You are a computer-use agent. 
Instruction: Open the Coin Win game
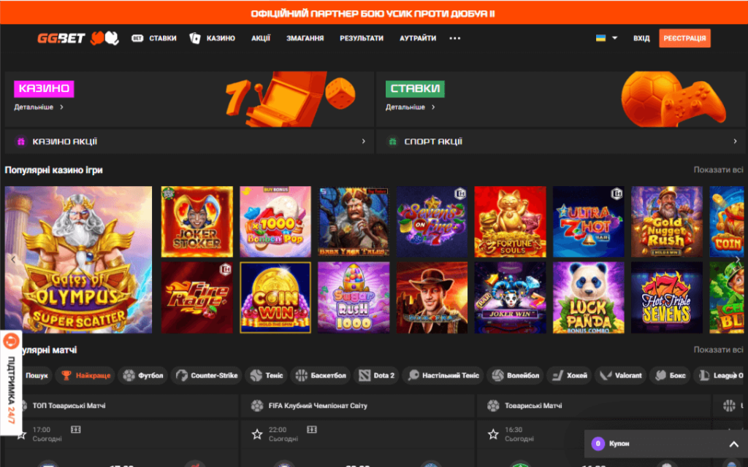275,298
